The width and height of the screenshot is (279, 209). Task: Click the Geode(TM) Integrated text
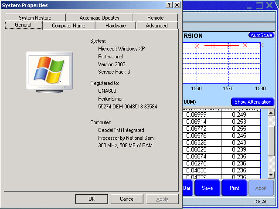coord(121,130)
